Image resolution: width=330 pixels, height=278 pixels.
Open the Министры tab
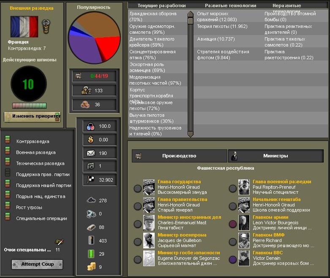(x=278, y=156)
